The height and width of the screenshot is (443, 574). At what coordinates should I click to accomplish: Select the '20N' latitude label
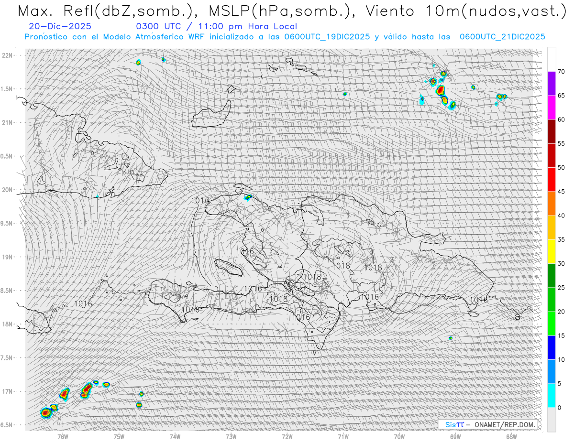click(8, 190)
